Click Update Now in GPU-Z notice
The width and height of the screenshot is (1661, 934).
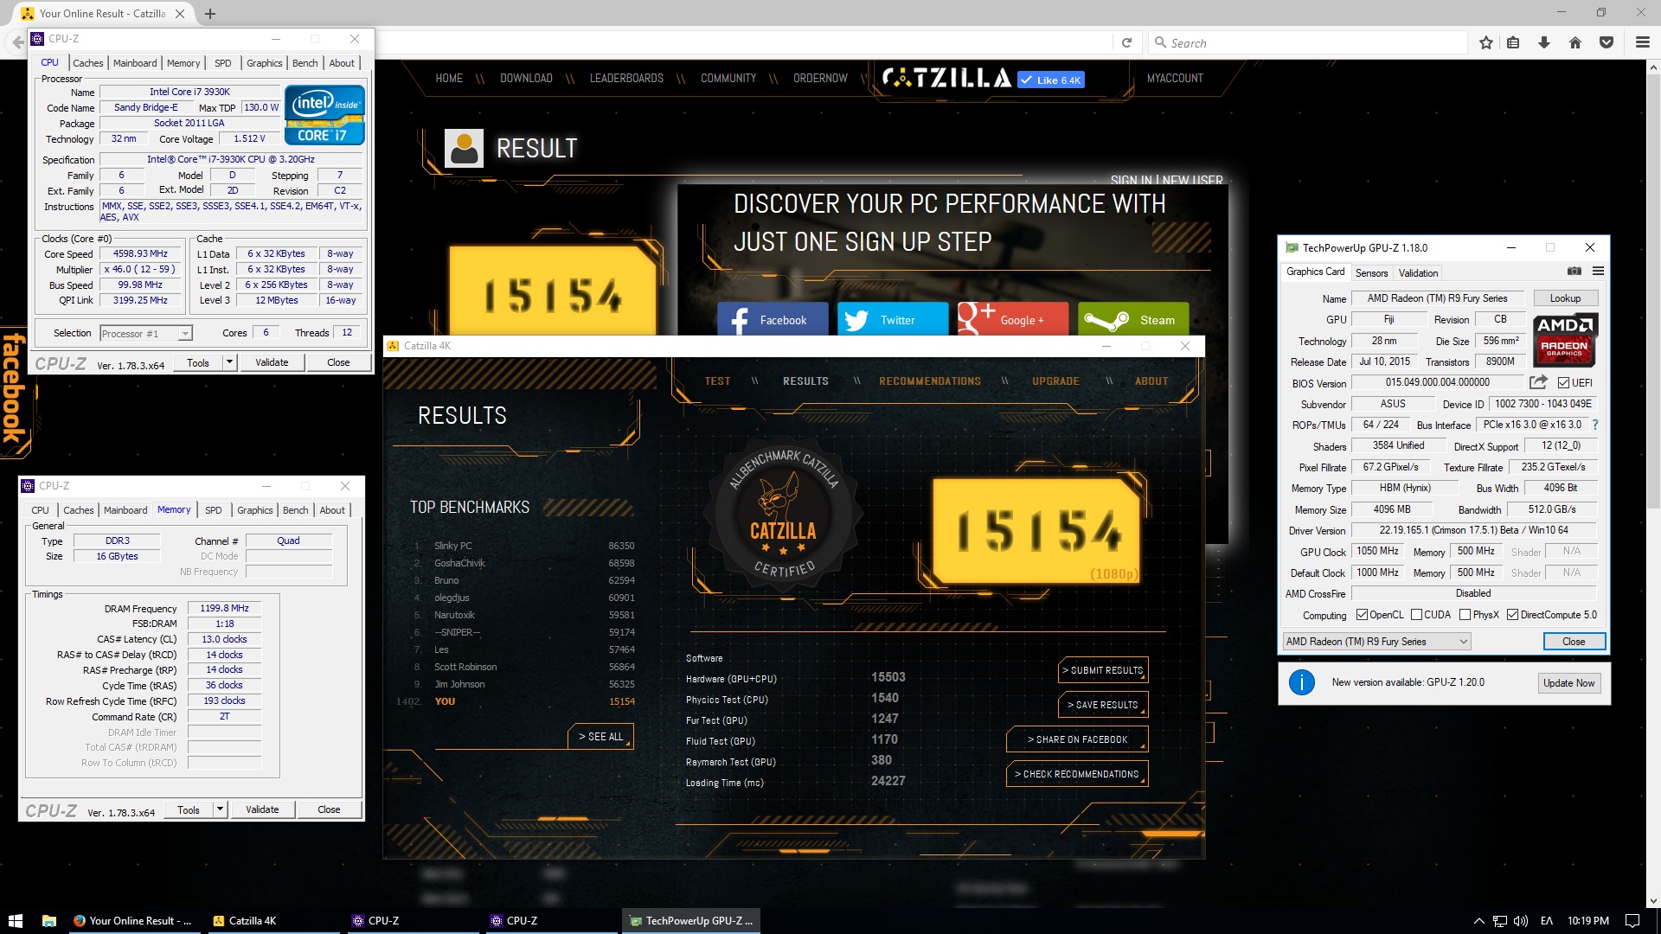click(1568, 683)
